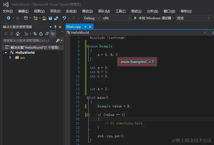
Task: Open the 团队(M) menu
Action: click(104, 11)
